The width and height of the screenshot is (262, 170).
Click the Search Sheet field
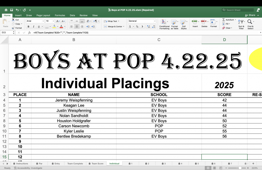238,10
